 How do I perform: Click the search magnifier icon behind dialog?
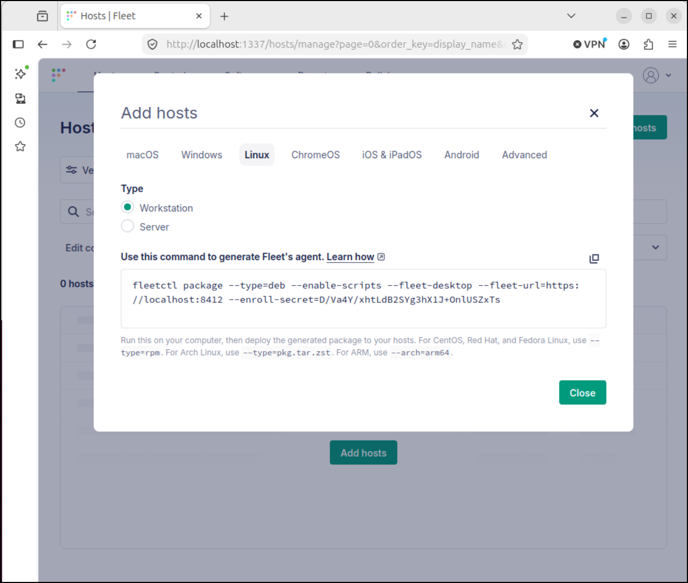click(x=73, y=212)
